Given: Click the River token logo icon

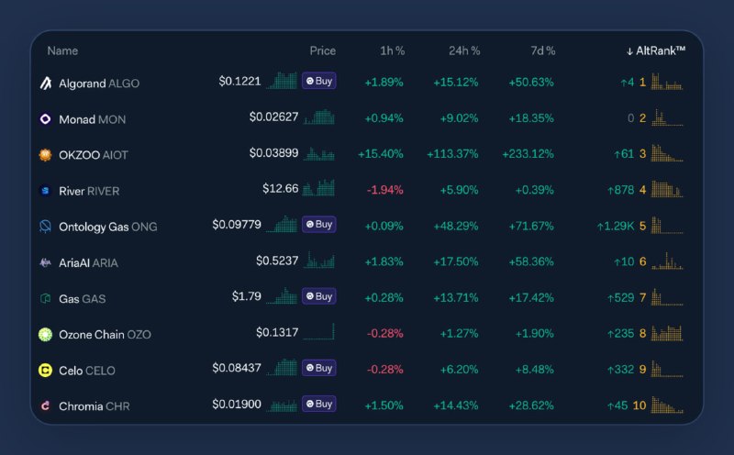Looking at the screenshot, I should tap(45, 191).
